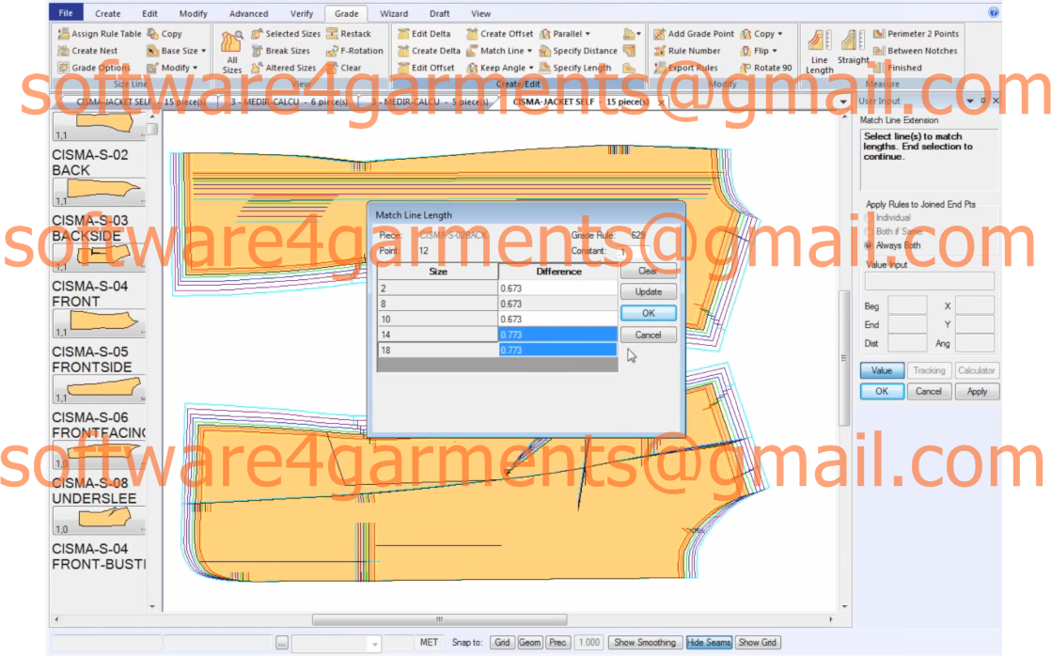Viewport: 1051px width, 656px height.
Task: Click the Straight measure icon
Action: point(853,48)
